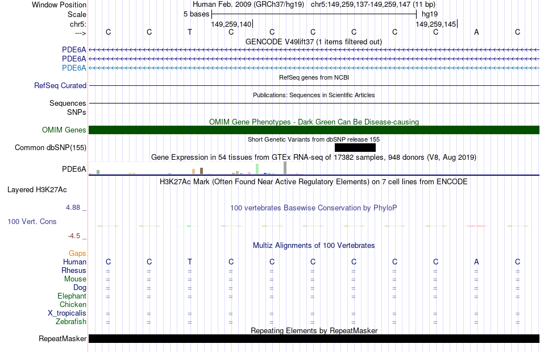Viewport: 540px width, 352px height.
Task: Click the RepeatMasker track label
Action: click(63, 338)
